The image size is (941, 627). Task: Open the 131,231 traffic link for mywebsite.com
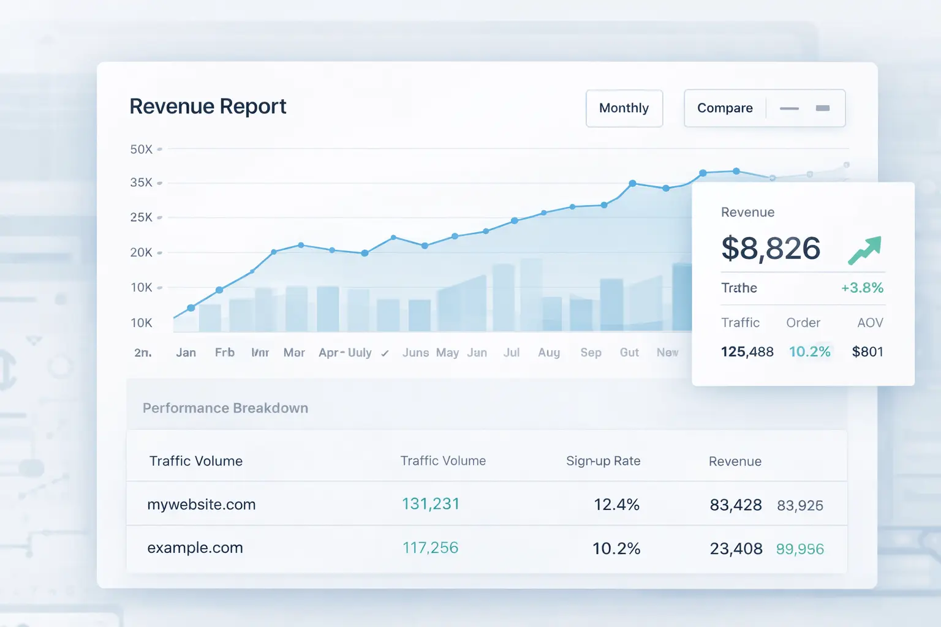click(x=430, y=503)
